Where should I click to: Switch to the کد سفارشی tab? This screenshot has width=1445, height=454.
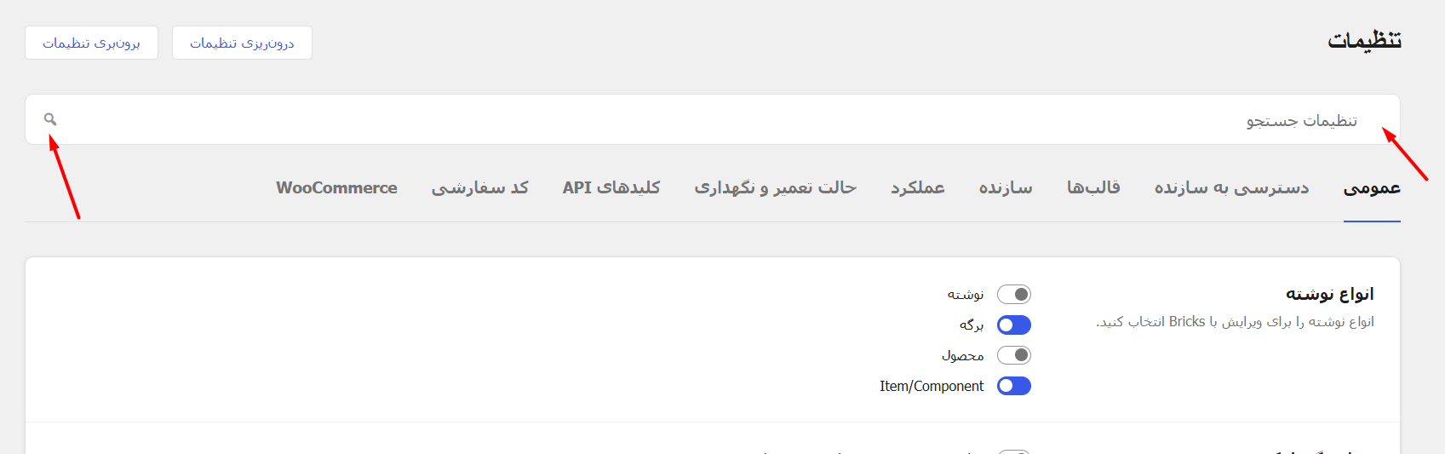pos(480,188)
